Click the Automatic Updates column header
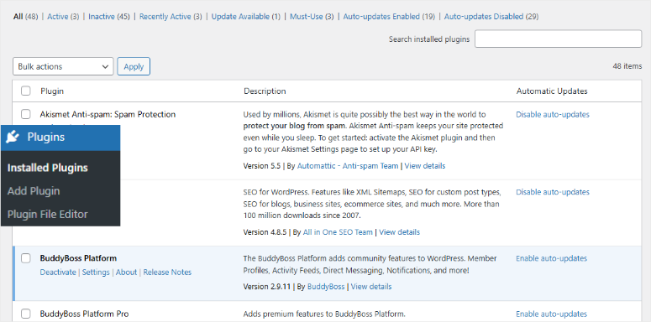651x322 pixels. (x=552, y=91)
